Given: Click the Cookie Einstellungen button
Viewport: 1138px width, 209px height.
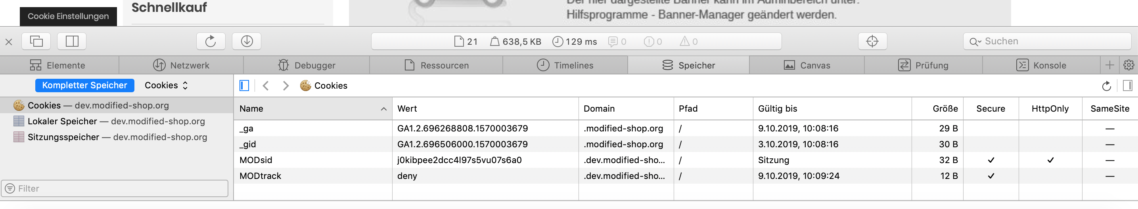Looking at the screenshot, I should [68, 16].
